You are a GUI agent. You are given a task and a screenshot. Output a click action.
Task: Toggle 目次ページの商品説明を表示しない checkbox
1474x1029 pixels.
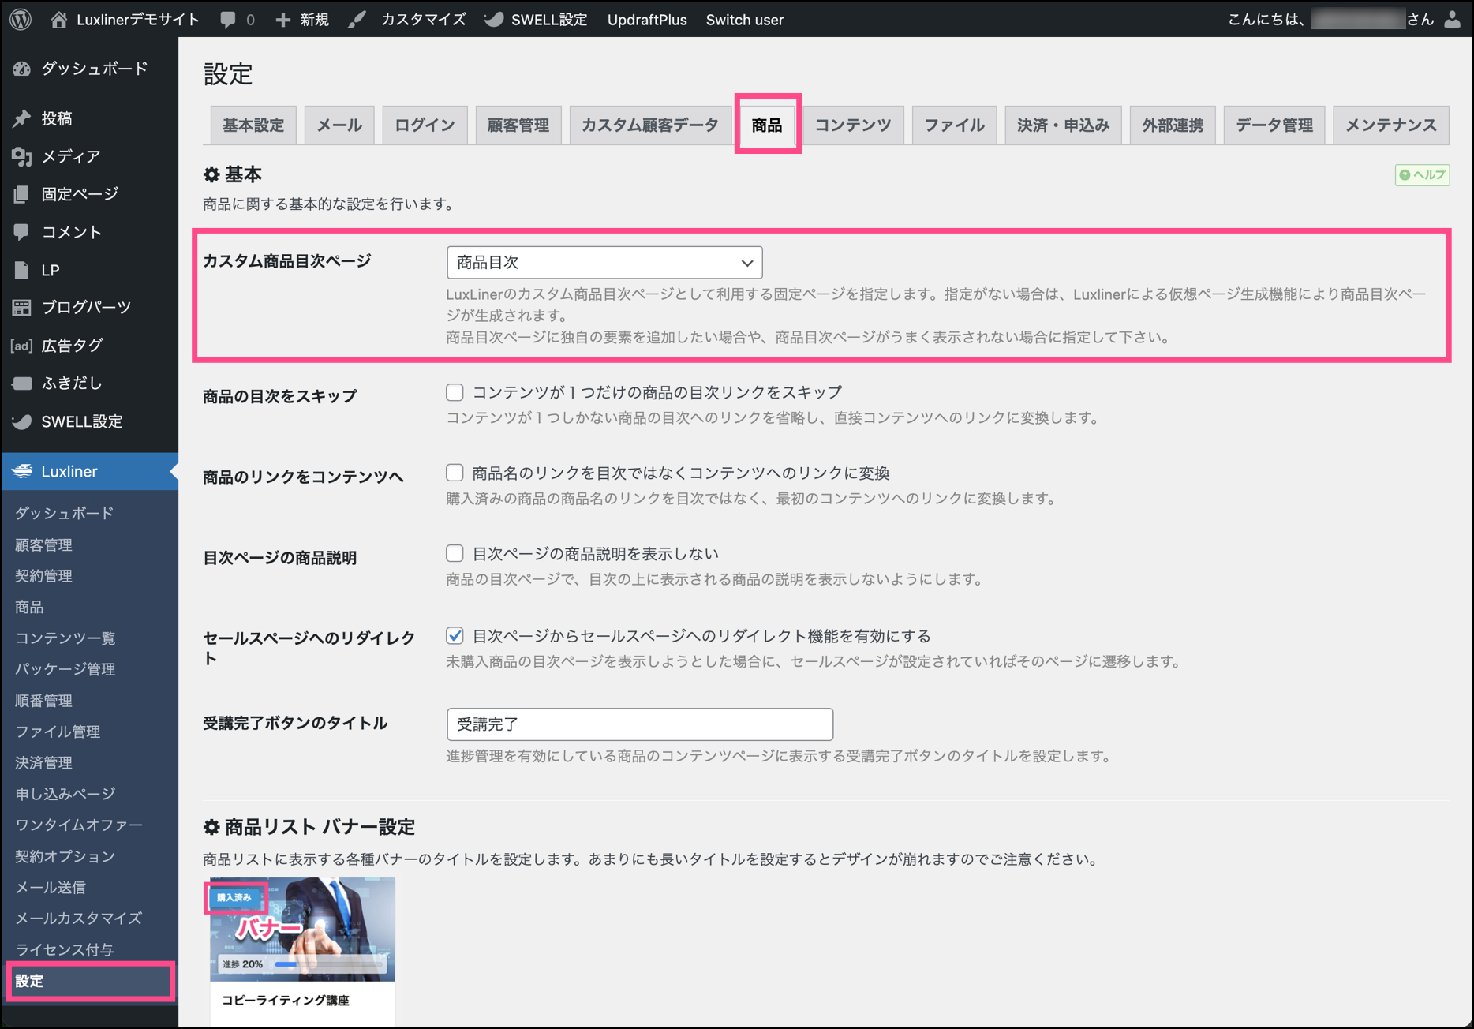[x=455, y=553]
